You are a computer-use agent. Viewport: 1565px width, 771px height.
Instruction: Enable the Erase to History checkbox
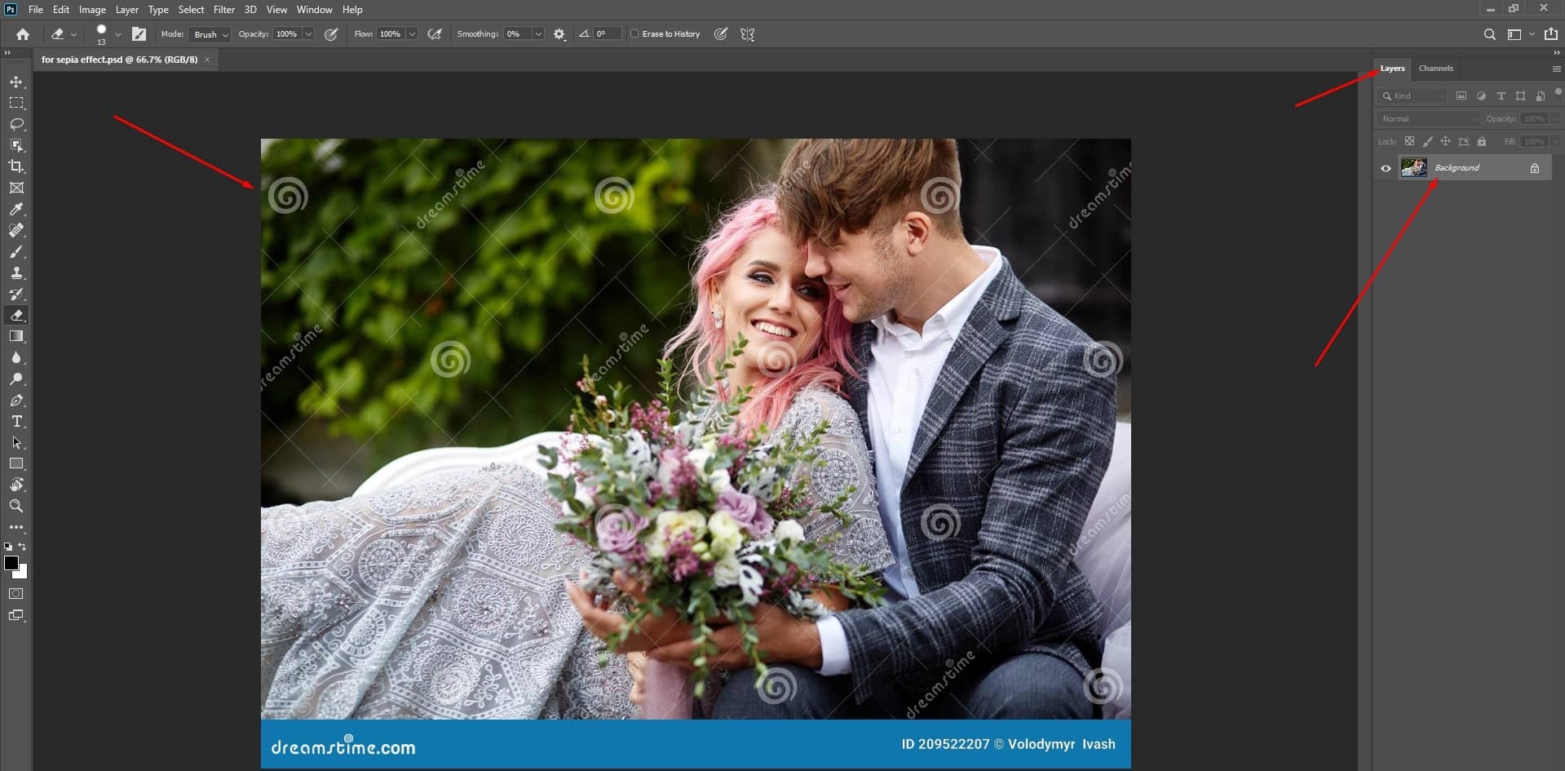pos(635,33)
